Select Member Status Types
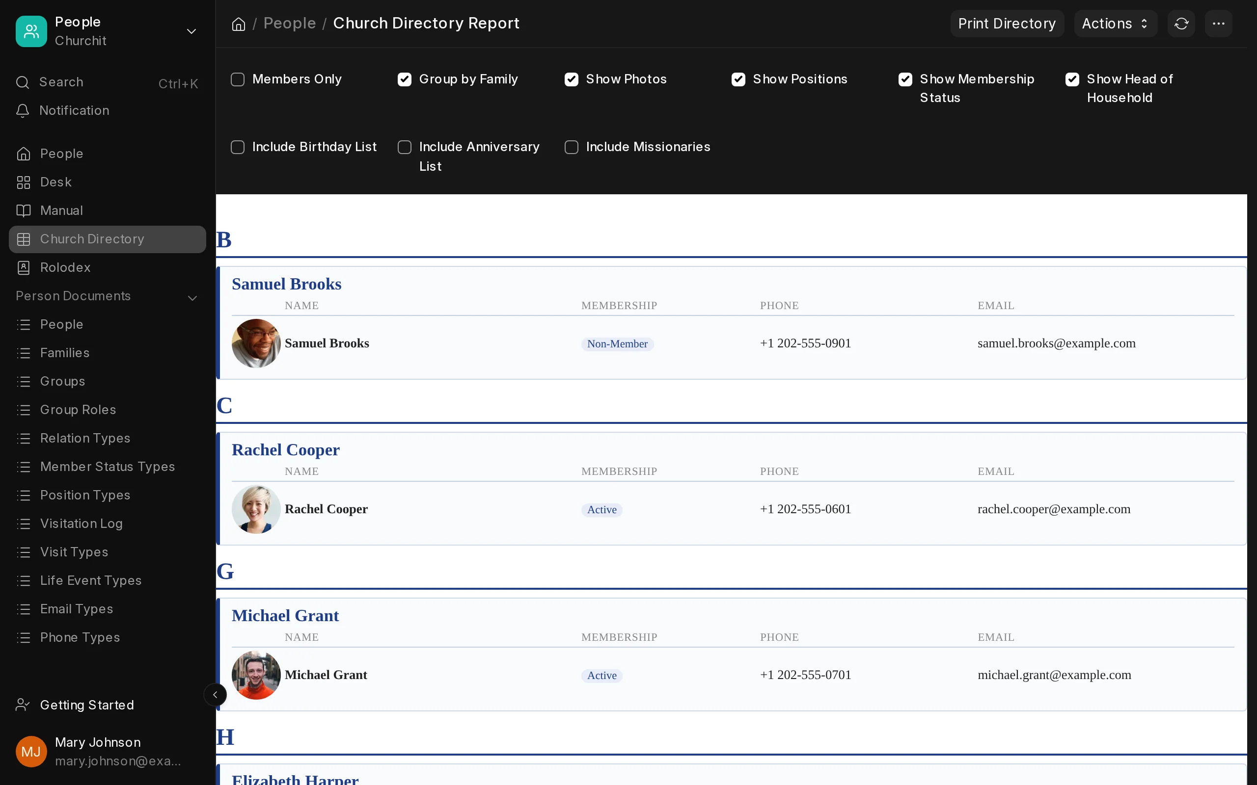This screenshot has width=1257, height=785. click(108, 467)
